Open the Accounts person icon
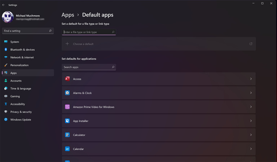 tap(6, 81)
